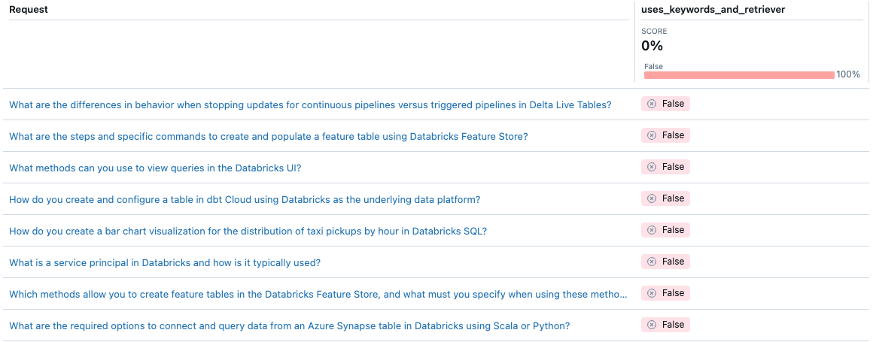Image resolution: width=873 pixels, height=342 pixels.
Task: Click the False icon in the service principal row
Action: (x=652, y=262)
